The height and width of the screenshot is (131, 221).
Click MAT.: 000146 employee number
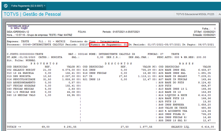pyautogui.click(x=78, y=54)
